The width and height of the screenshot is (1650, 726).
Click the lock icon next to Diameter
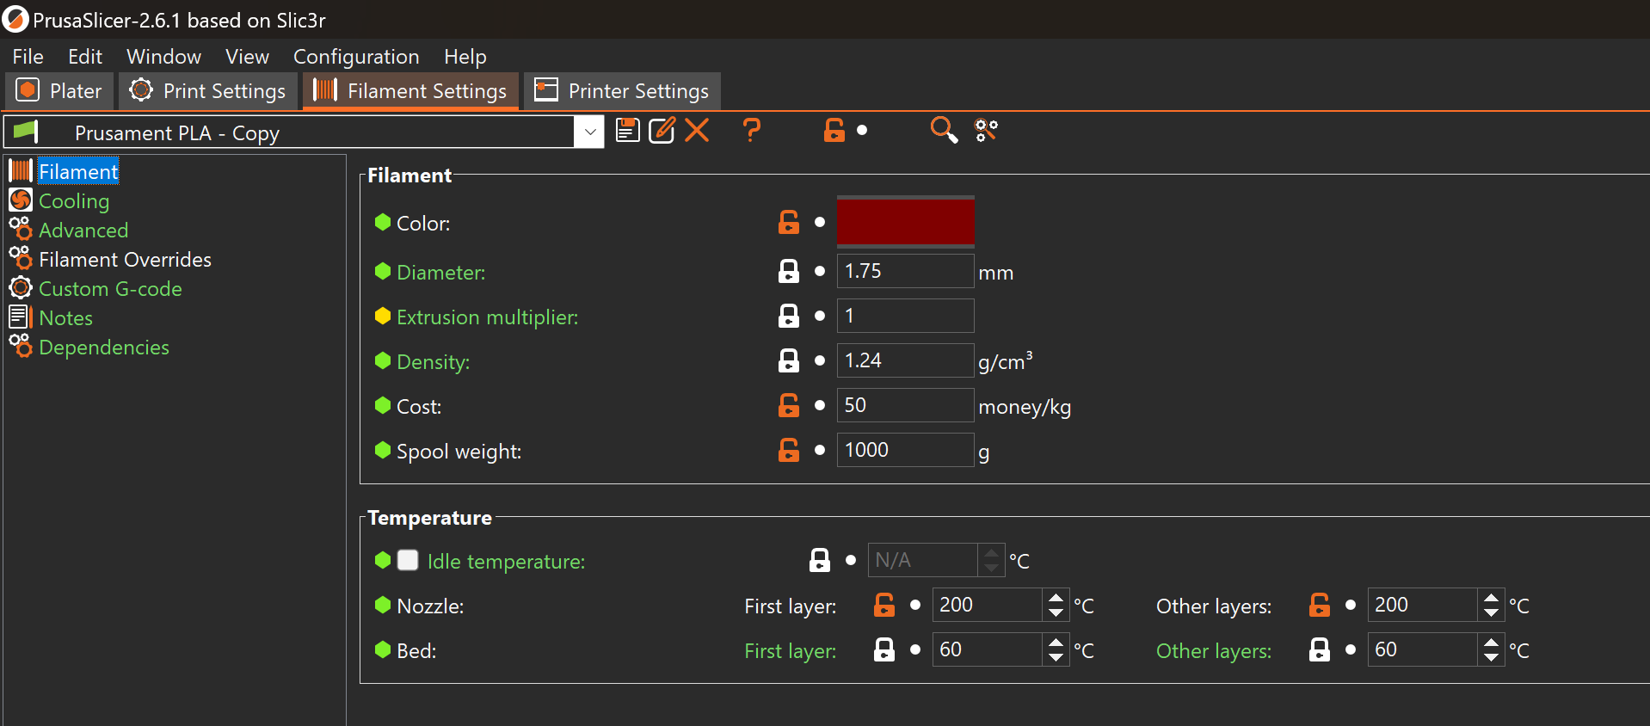tap(789, 272)
